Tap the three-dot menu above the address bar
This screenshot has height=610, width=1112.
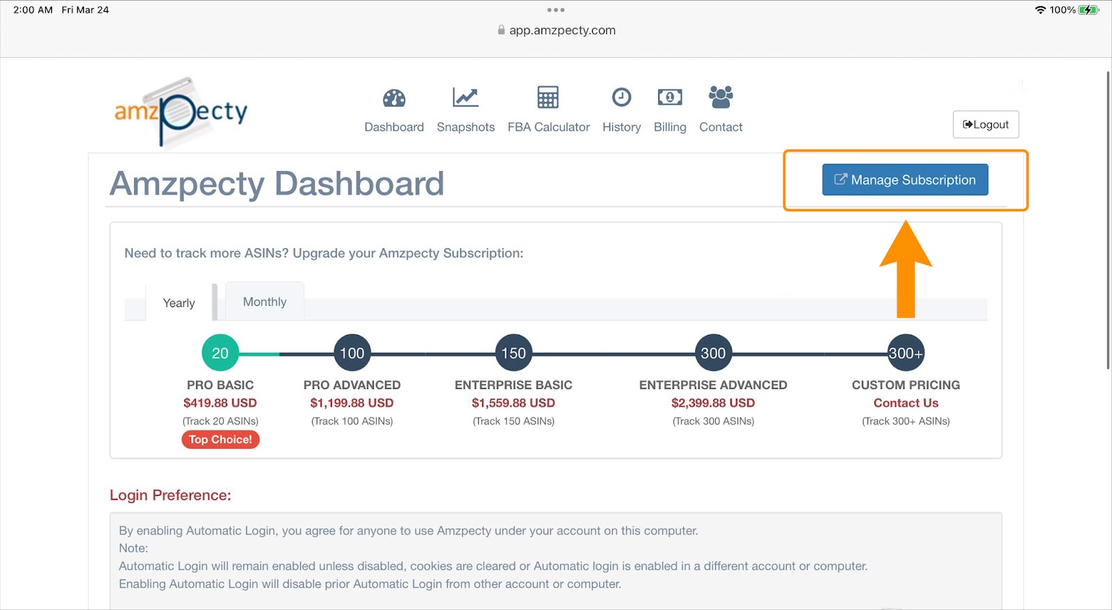click(556, 10)
